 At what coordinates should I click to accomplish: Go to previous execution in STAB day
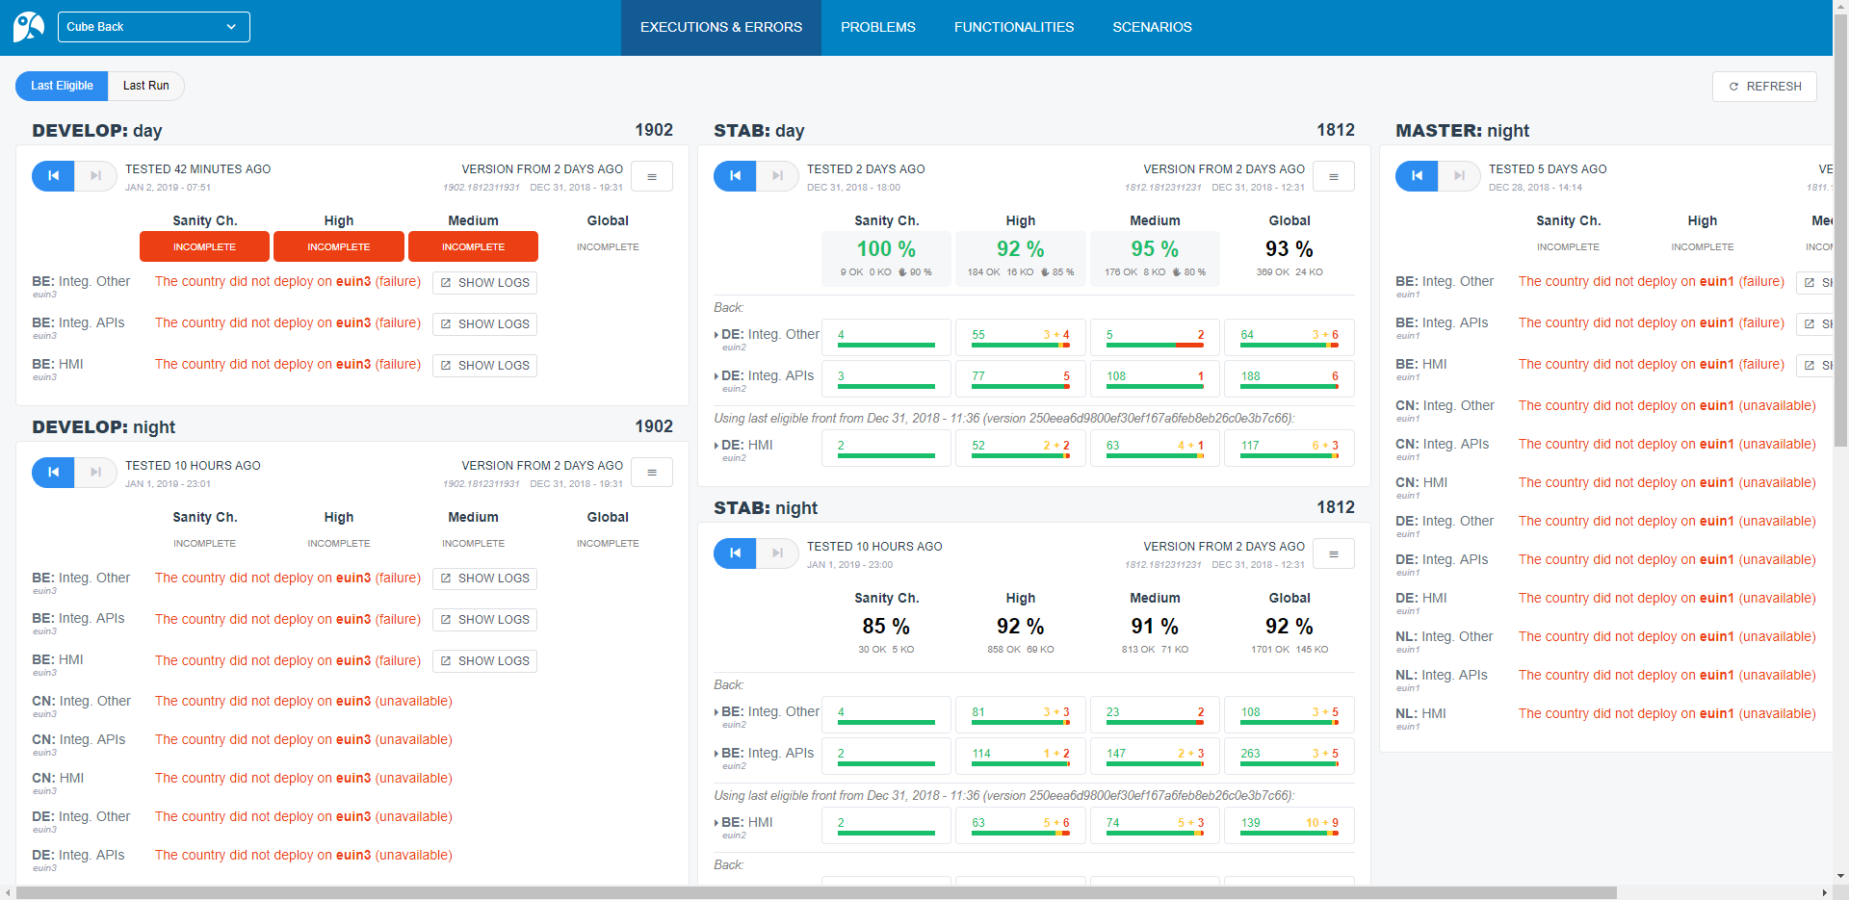coord(735,176)
